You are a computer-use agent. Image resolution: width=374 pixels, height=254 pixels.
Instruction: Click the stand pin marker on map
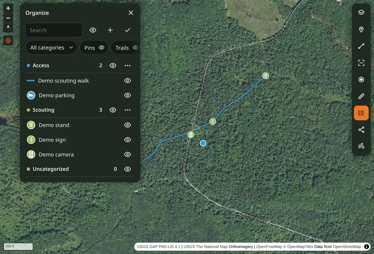(265, 76)
